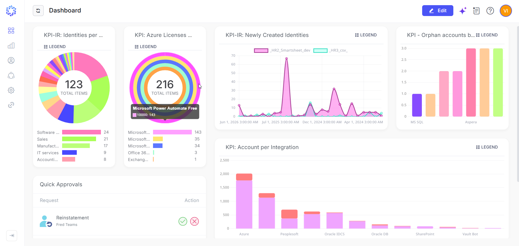This screenshot has width=519, height=246.
Task: Click the Request column header
Action: click(49, 200)
